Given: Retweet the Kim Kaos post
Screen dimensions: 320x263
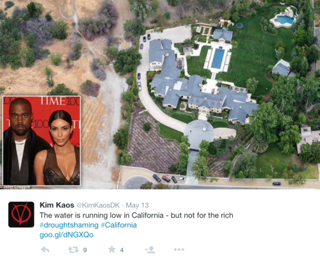Looking at the screenshot, I should pos(74,250).
